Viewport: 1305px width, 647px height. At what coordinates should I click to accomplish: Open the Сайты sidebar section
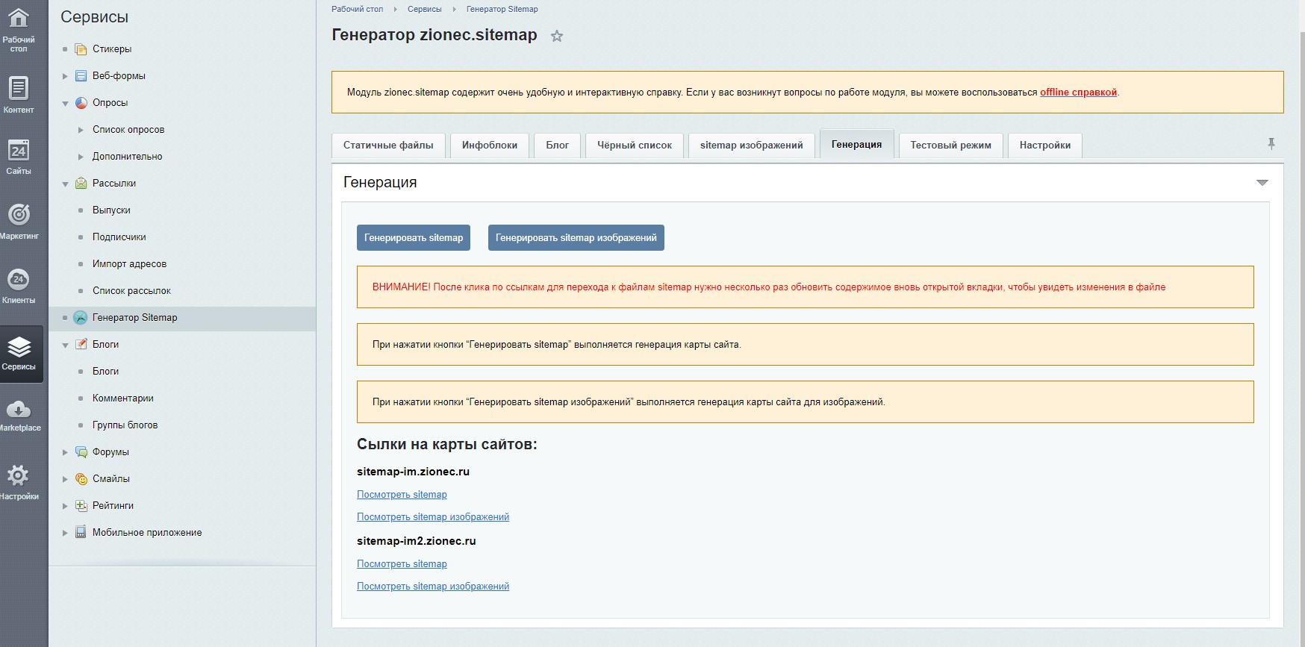pyautogui.click(x=19, y=157)
